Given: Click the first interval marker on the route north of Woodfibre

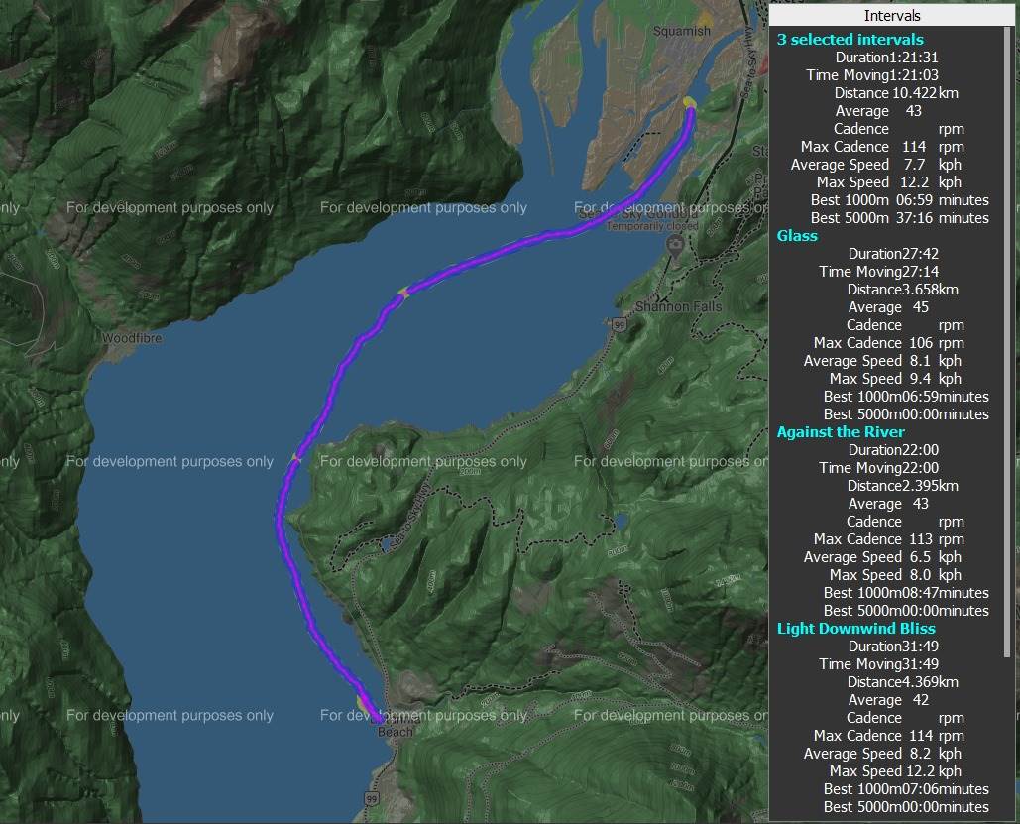Looking at the screenshot, I should (403, 292).
